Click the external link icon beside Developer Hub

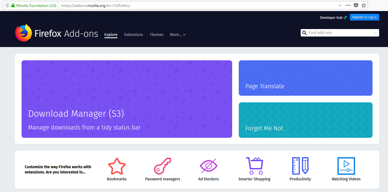345,17
